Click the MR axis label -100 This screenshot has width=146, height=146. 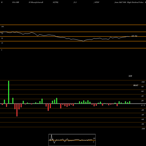click(143, 129)
